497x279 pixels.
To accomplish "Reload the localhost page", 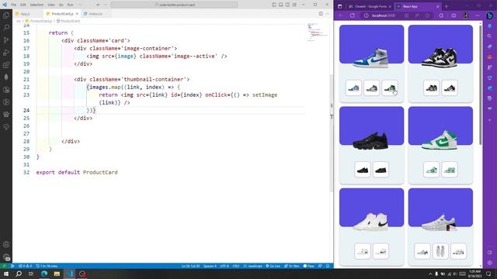I will coord(352,15).
